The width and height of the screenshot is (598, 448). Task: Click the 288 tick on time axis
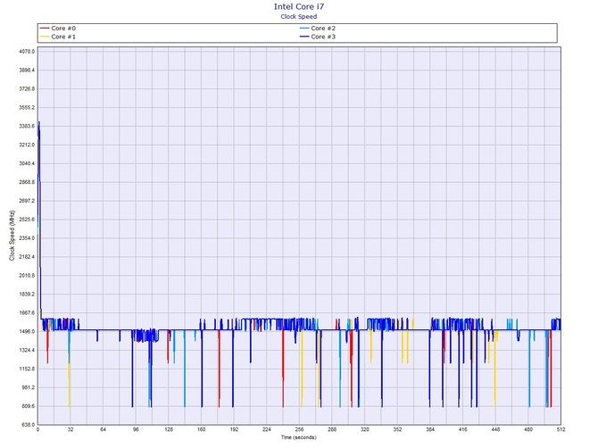pyautogui.click(x=332, y=429)
